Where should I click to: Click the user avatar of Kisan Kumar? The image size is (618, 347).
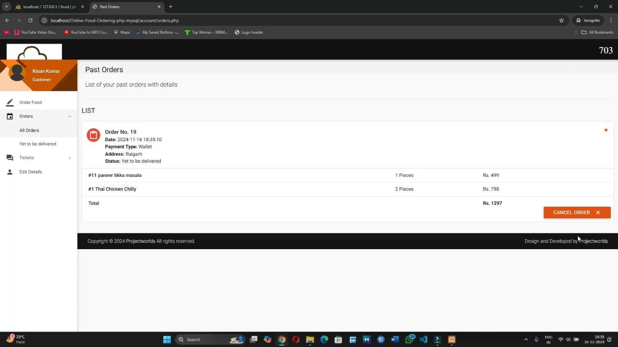pos(17,73)
